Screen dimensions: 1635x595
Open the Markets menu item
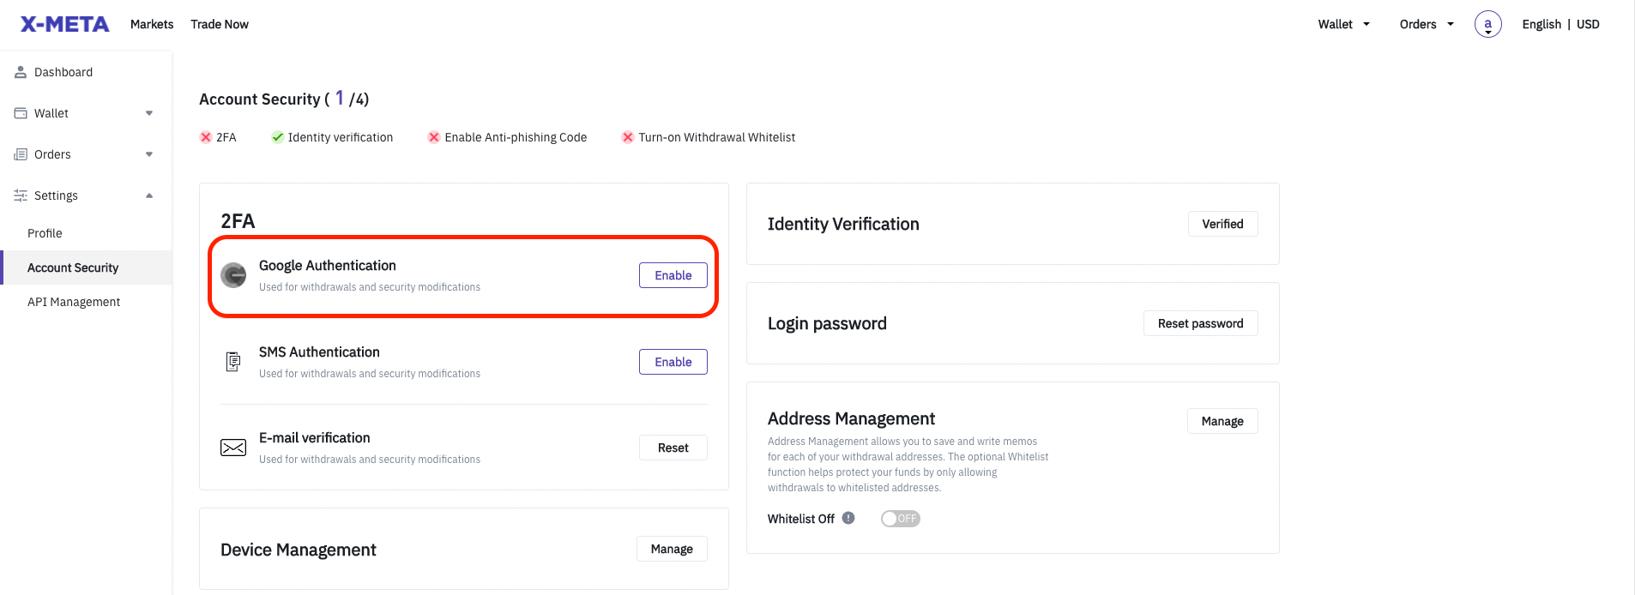coord(151,24)
